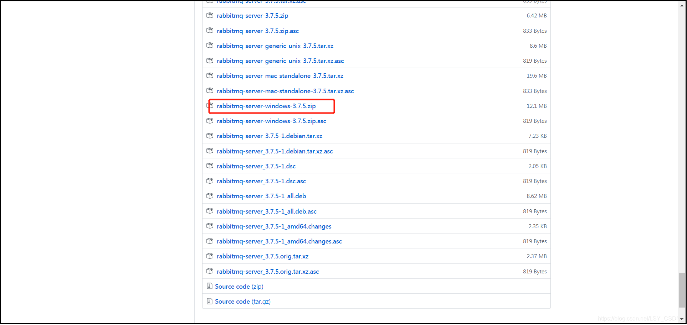Open rabbitmq-server_3.7.5-1.dsc.asc link
The height and width of the screenshot is (325, 687).
pyautogui.click(x=261, y=181)
